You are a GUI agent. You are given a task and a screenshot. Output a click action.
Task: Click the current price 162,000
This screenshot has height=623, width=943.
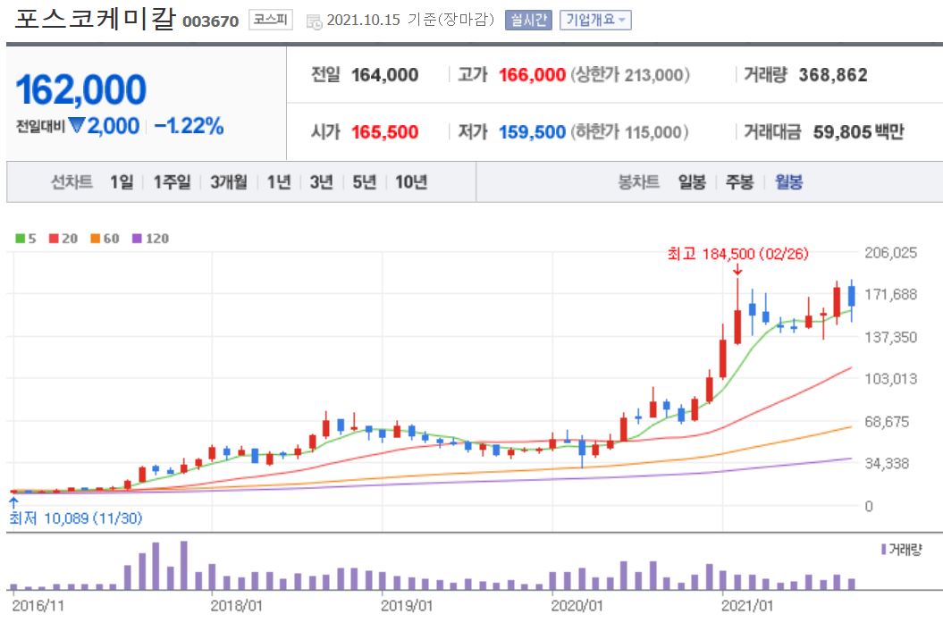click(x=81, y=89)
